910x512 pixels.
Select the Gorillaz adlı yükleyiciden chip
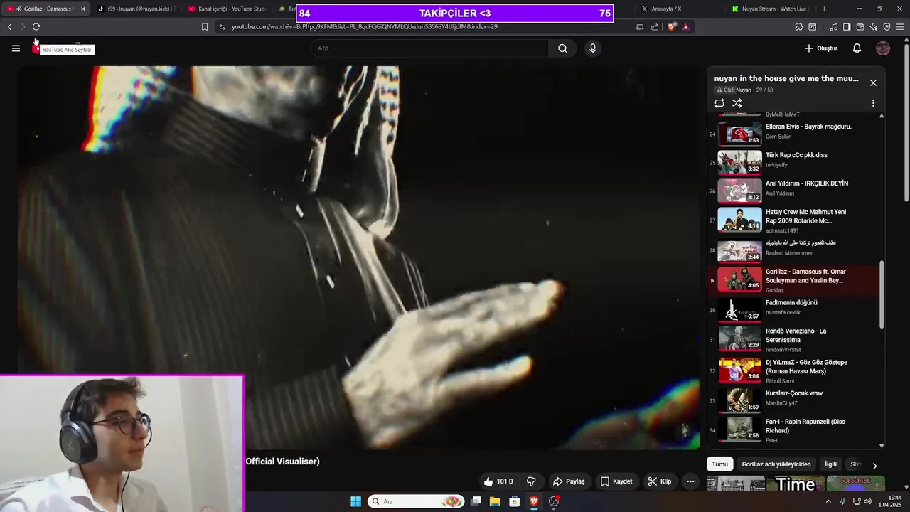776,464
